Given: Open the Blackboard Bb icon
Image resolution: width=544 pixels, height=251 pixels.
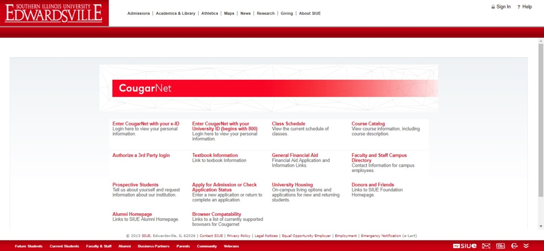Looking at the screenshot, I should (x=500, y=246).
